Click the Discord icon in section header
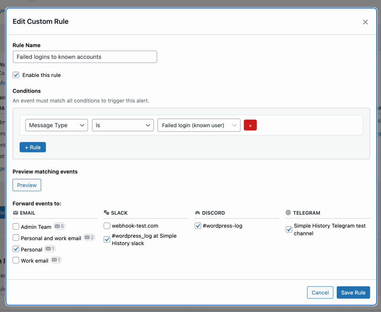The height and width of the screenshot is (312, 381). (197, 213)
